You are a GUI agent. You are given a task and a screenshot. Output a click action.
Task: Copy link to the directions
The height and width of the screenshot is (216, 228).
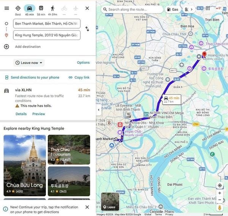(79, 77)
